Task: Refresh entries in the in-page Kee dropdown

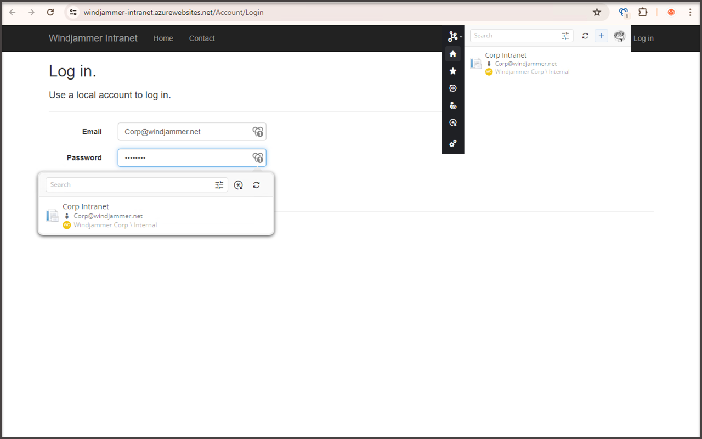Action: coord(256,185)
